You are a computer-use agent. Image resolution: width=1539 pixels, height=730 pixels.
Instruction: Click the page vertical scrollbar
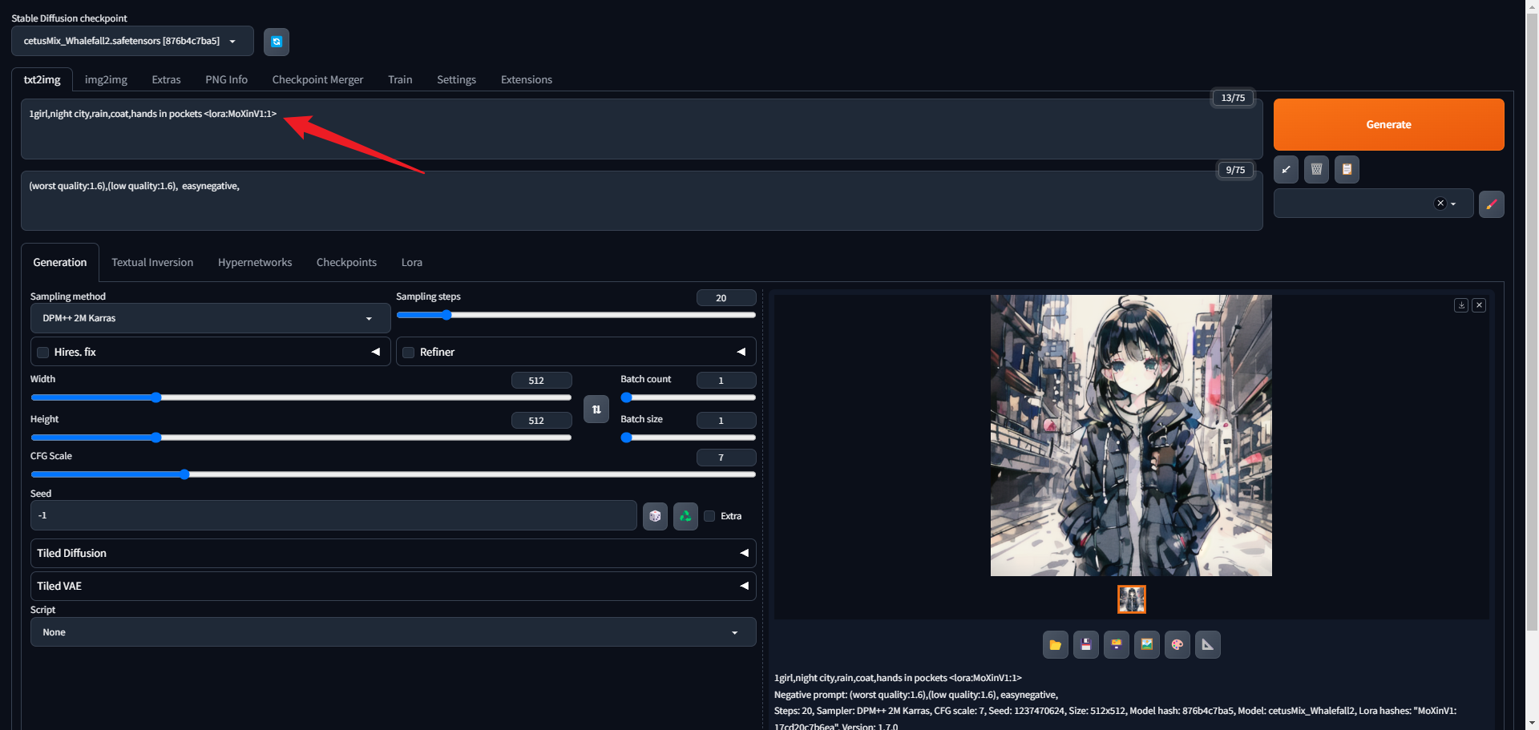1532,321
